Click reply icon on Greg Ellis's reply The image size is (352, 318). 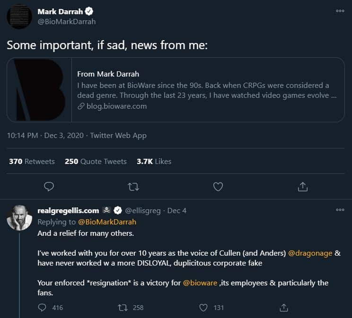point(42,308)
